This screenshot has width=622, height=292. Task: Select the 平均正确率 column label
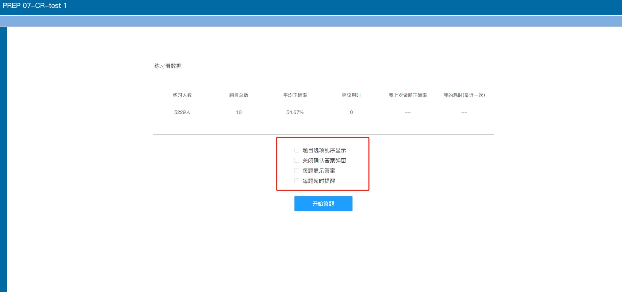point(295,95)
